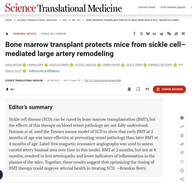
Task: Share article on LinkedIn
Action: click(x=154, y=34)
